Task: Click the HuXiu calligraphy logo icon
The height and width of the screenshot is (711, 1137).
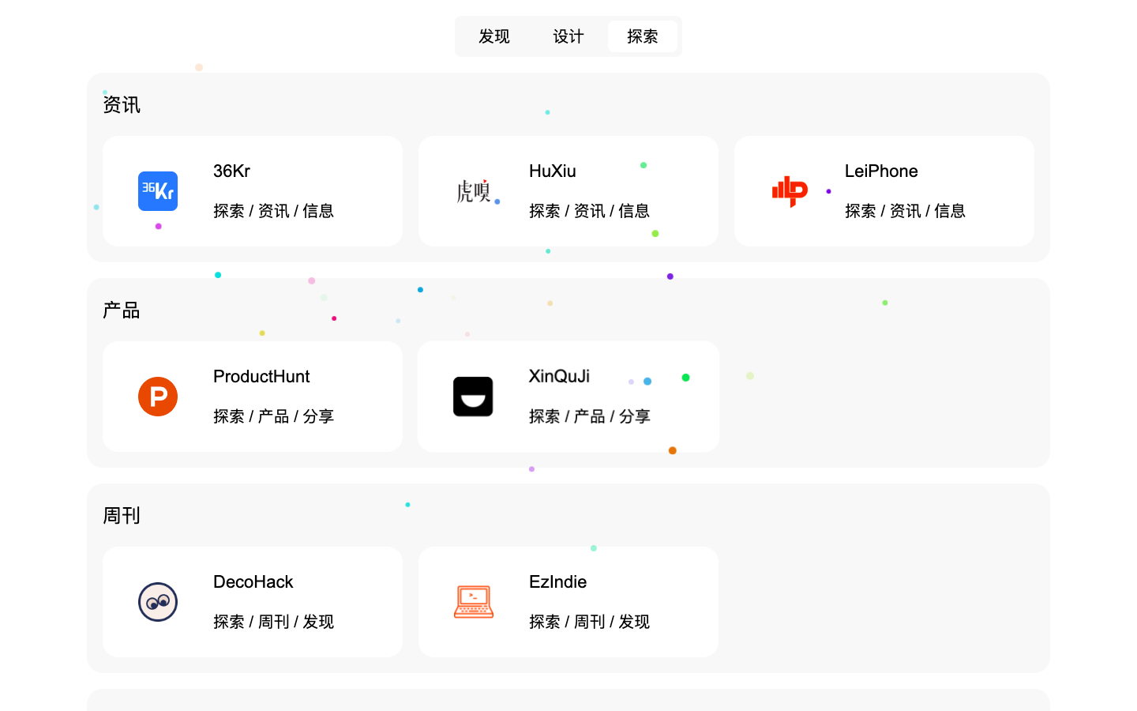Action: pos(474,191)
